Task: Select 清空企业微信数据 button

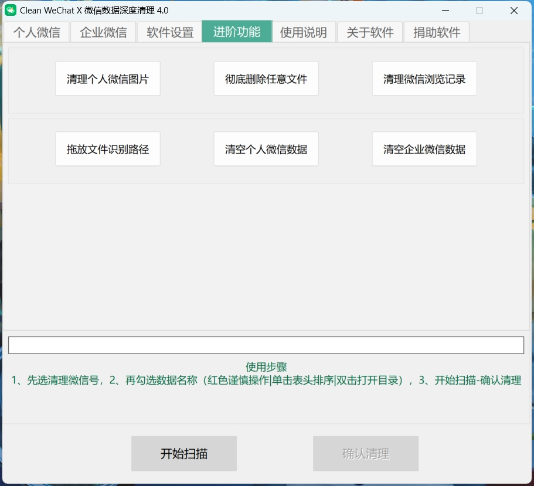Action: 424,149
